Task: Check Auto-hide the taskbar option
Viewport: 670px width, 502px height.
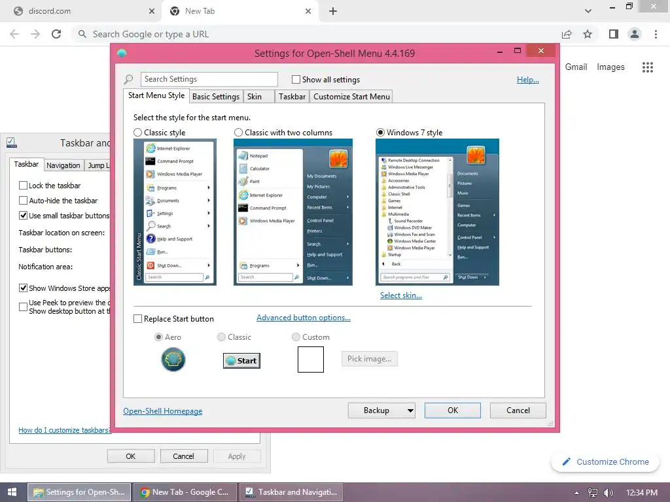Action: (x=23, y=200)
